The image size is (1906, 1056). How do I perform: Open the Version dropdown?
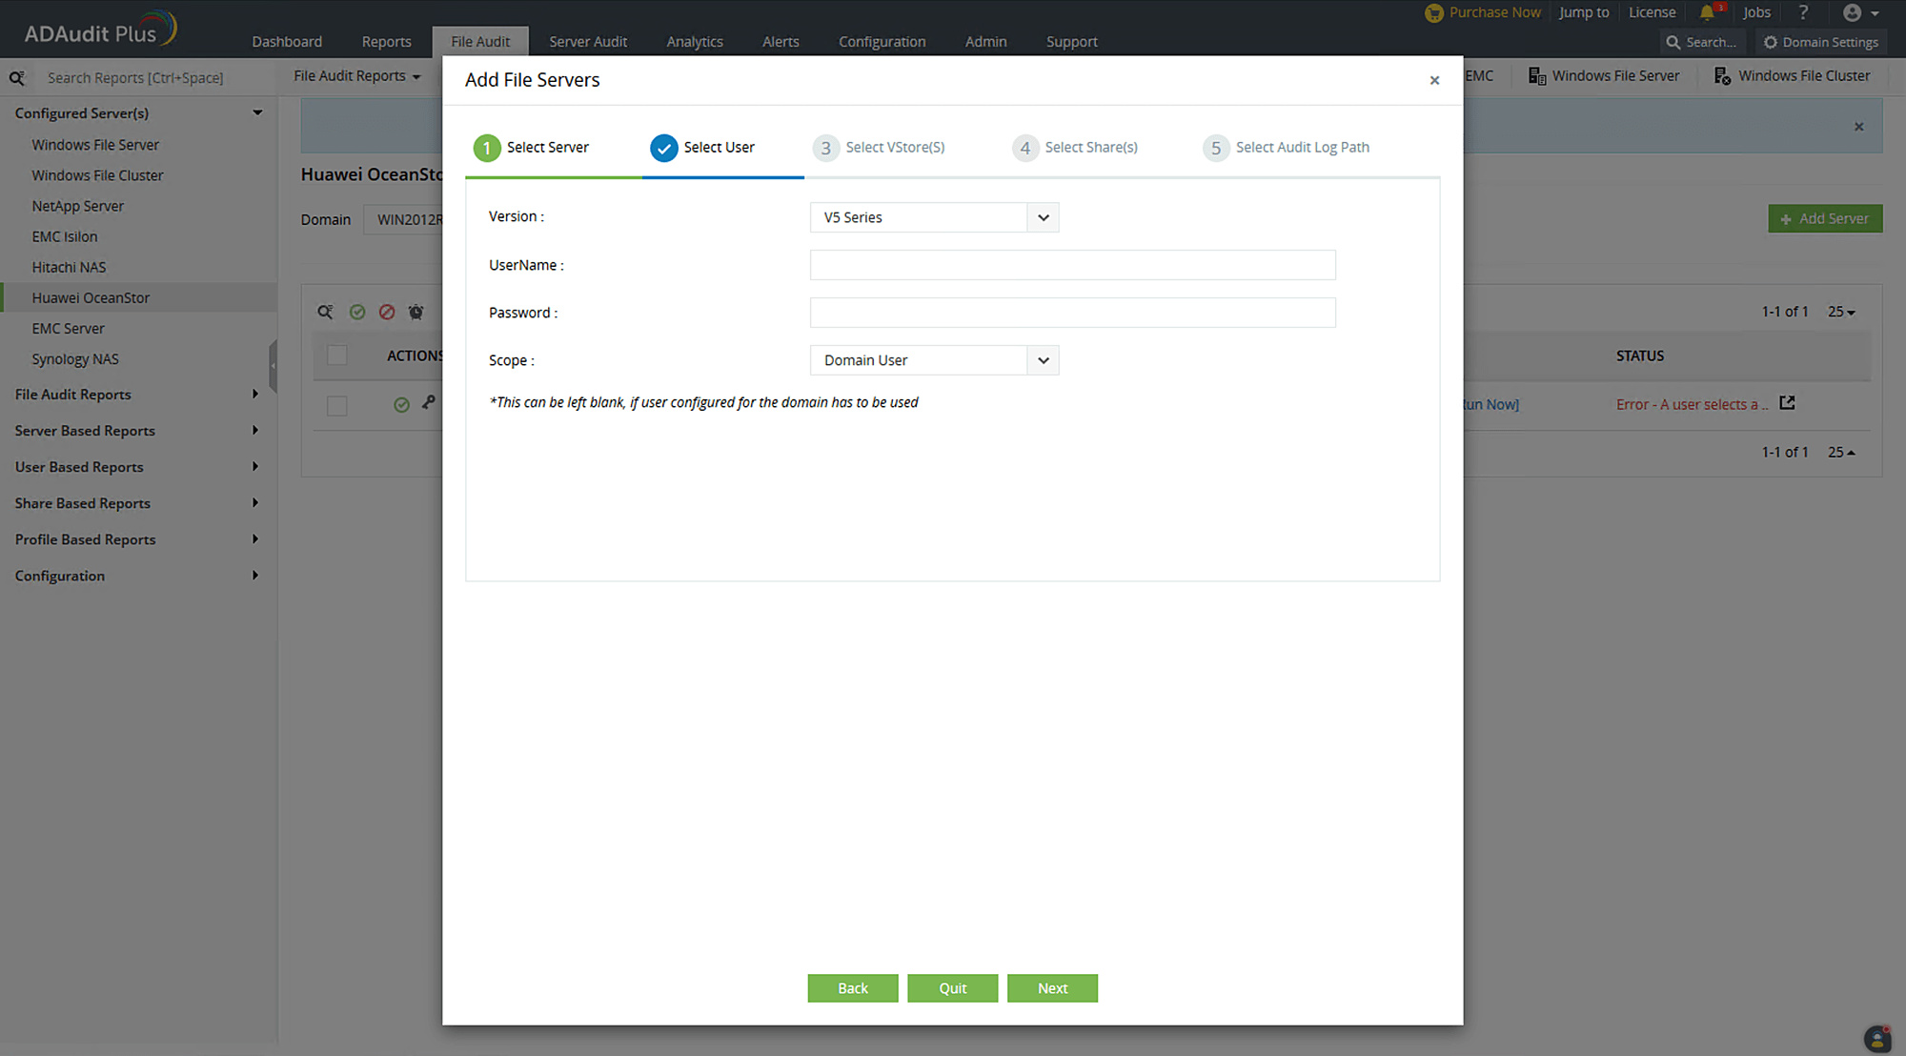(934, 217)
